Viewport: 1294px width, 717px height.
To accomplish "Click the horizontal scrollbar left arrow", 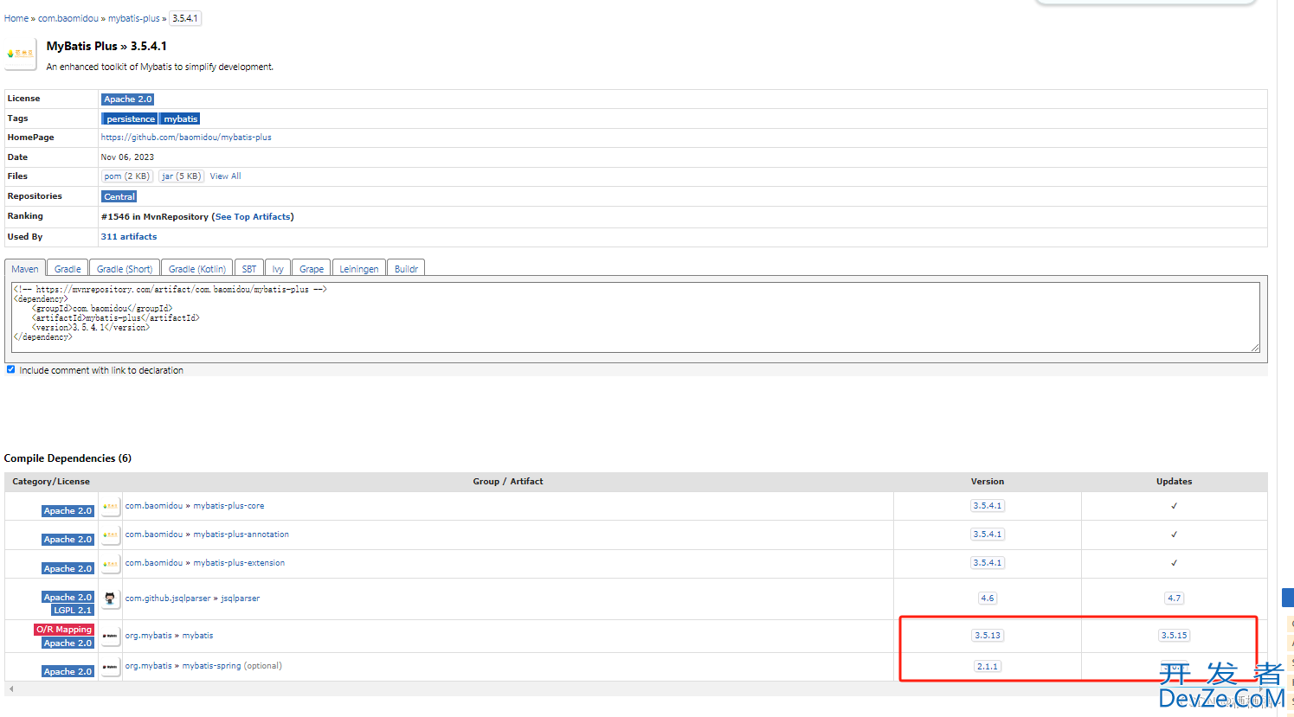I will [x=11, y=689].
